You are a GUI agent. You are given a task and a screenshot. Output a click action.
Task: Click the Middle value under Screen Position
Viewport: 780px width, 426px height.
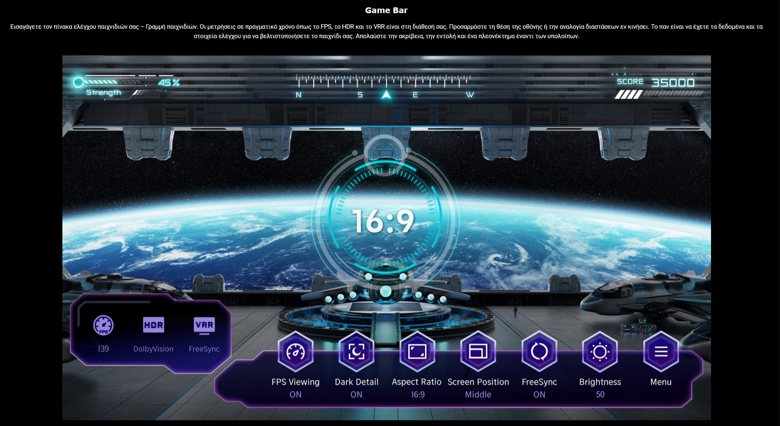pyautogui.click(x=478, y=394)
